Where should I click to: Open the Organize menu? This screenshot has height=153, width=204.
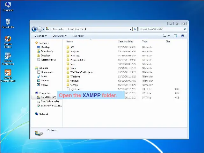click(40, 36)
